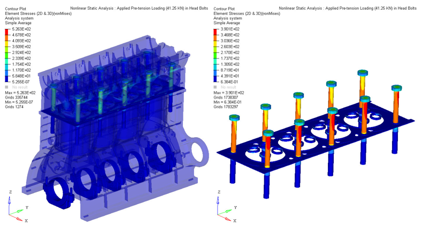The height and width of the screenshot is (225, 438).
Task: Click the XYZ axis triad in right view
Action: click(224, 207)
